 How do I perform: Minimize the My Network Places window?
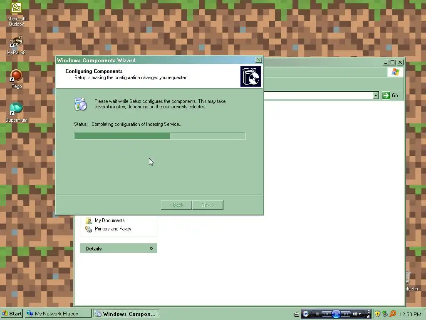coord(386,62)
